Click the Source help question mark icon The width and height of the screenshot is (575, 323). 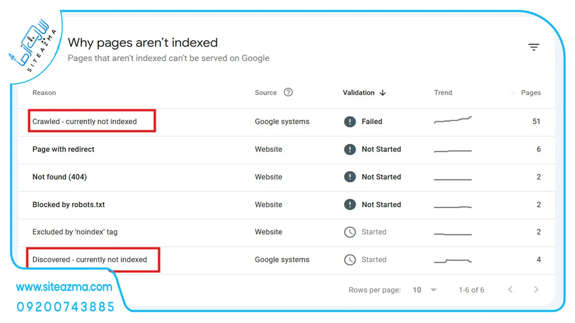tap(288, 92)
